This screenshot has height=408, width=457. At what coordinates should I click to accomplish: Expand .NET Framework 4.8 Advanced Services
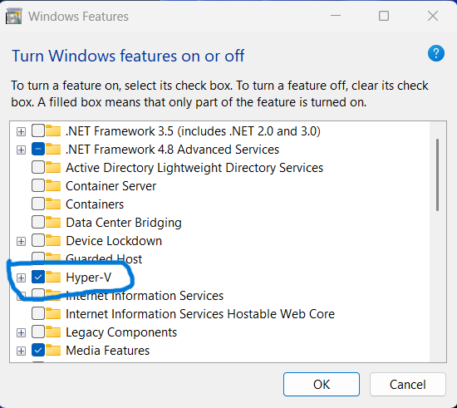click(21, 150)
